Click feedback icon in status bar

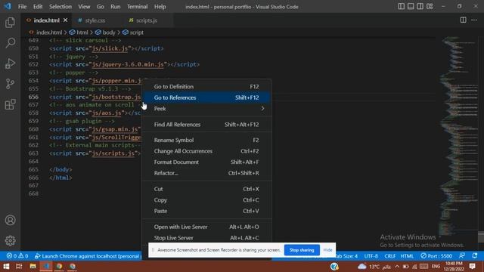462,256
